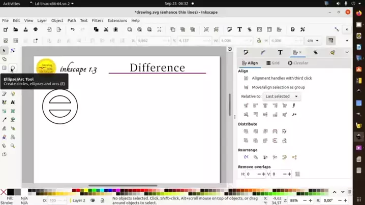Choose the Node editing tool
Screen dimensions: 365x205
pos(13,51)
